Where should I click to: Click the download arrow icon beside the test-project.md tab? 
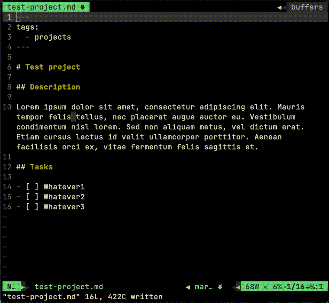click(x=83, y=7)
